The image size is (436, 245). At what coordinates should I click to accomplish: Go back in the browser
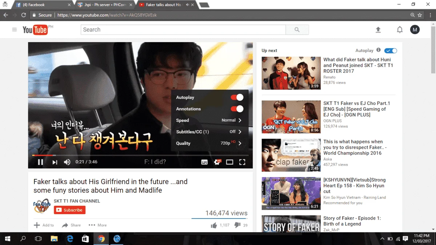tap(5, 15)
